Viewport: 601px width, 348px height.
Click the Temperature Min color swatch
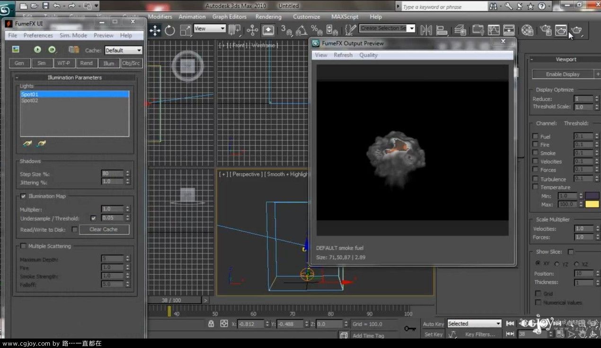[x=592, y=196]
